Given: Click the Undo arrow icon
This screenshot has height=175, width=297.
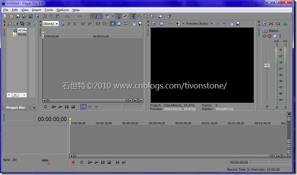Looking at the screenshot, I should 67,17.
